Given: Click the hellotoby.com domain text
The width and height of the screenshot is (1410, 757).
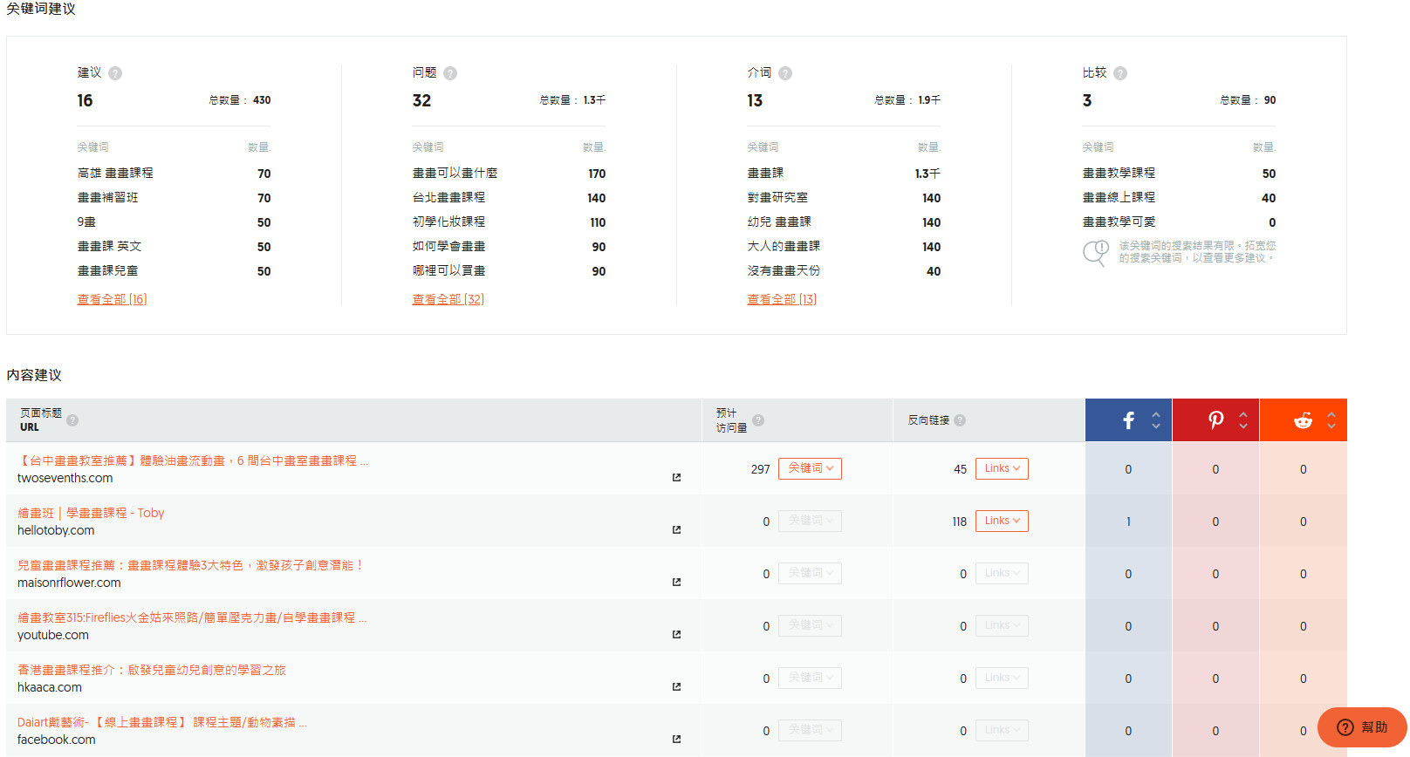Looking at the screenshot, I should 56,530.
